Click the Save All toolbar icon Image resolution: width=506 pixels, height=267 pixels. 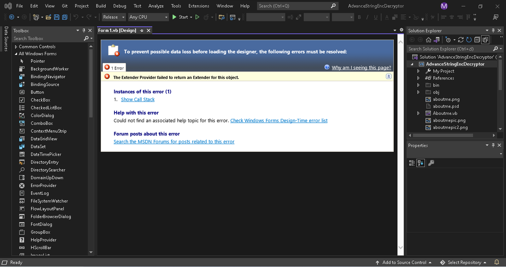[x=64, y=17]
